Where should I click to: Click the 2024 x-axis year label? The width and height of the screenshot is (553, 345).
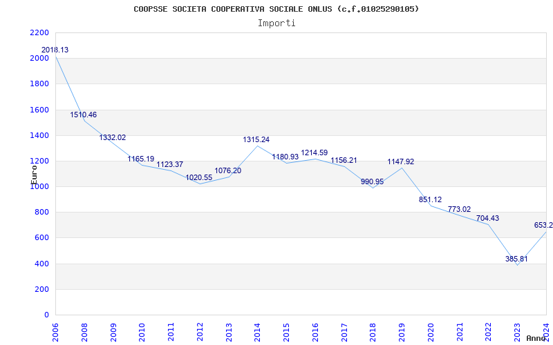pos(546,332)
